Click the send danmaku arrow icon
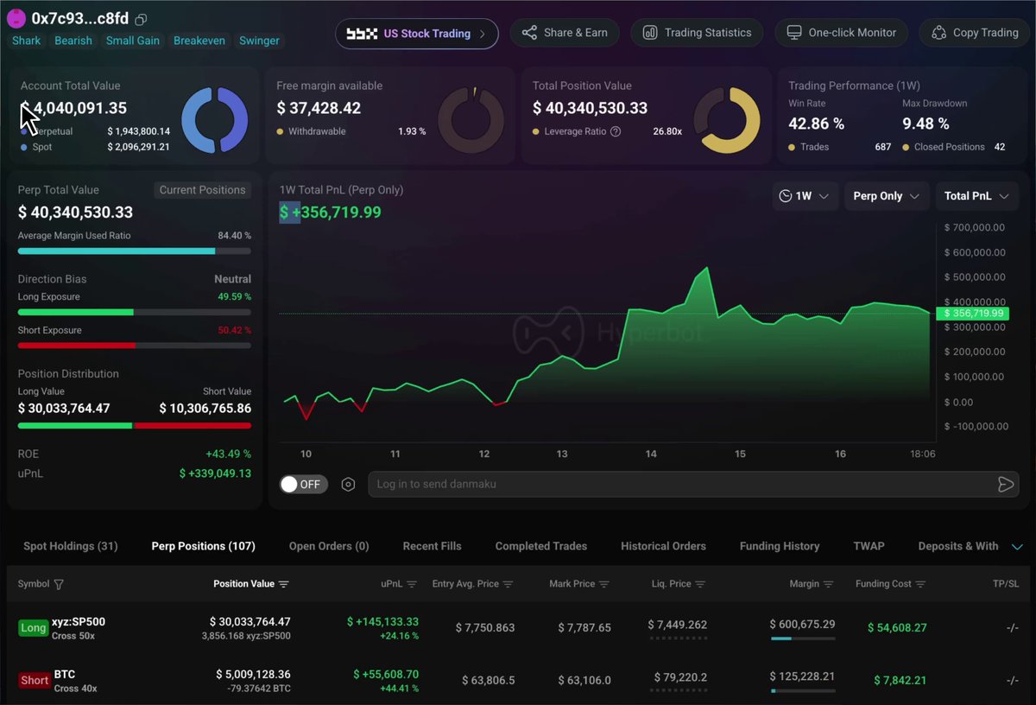Viewport: 1036px width, 705px height. point(1005,485)
